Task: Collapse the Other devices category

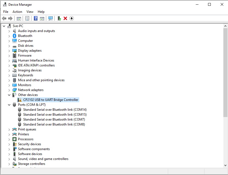Action: click(x=9, y=95)
